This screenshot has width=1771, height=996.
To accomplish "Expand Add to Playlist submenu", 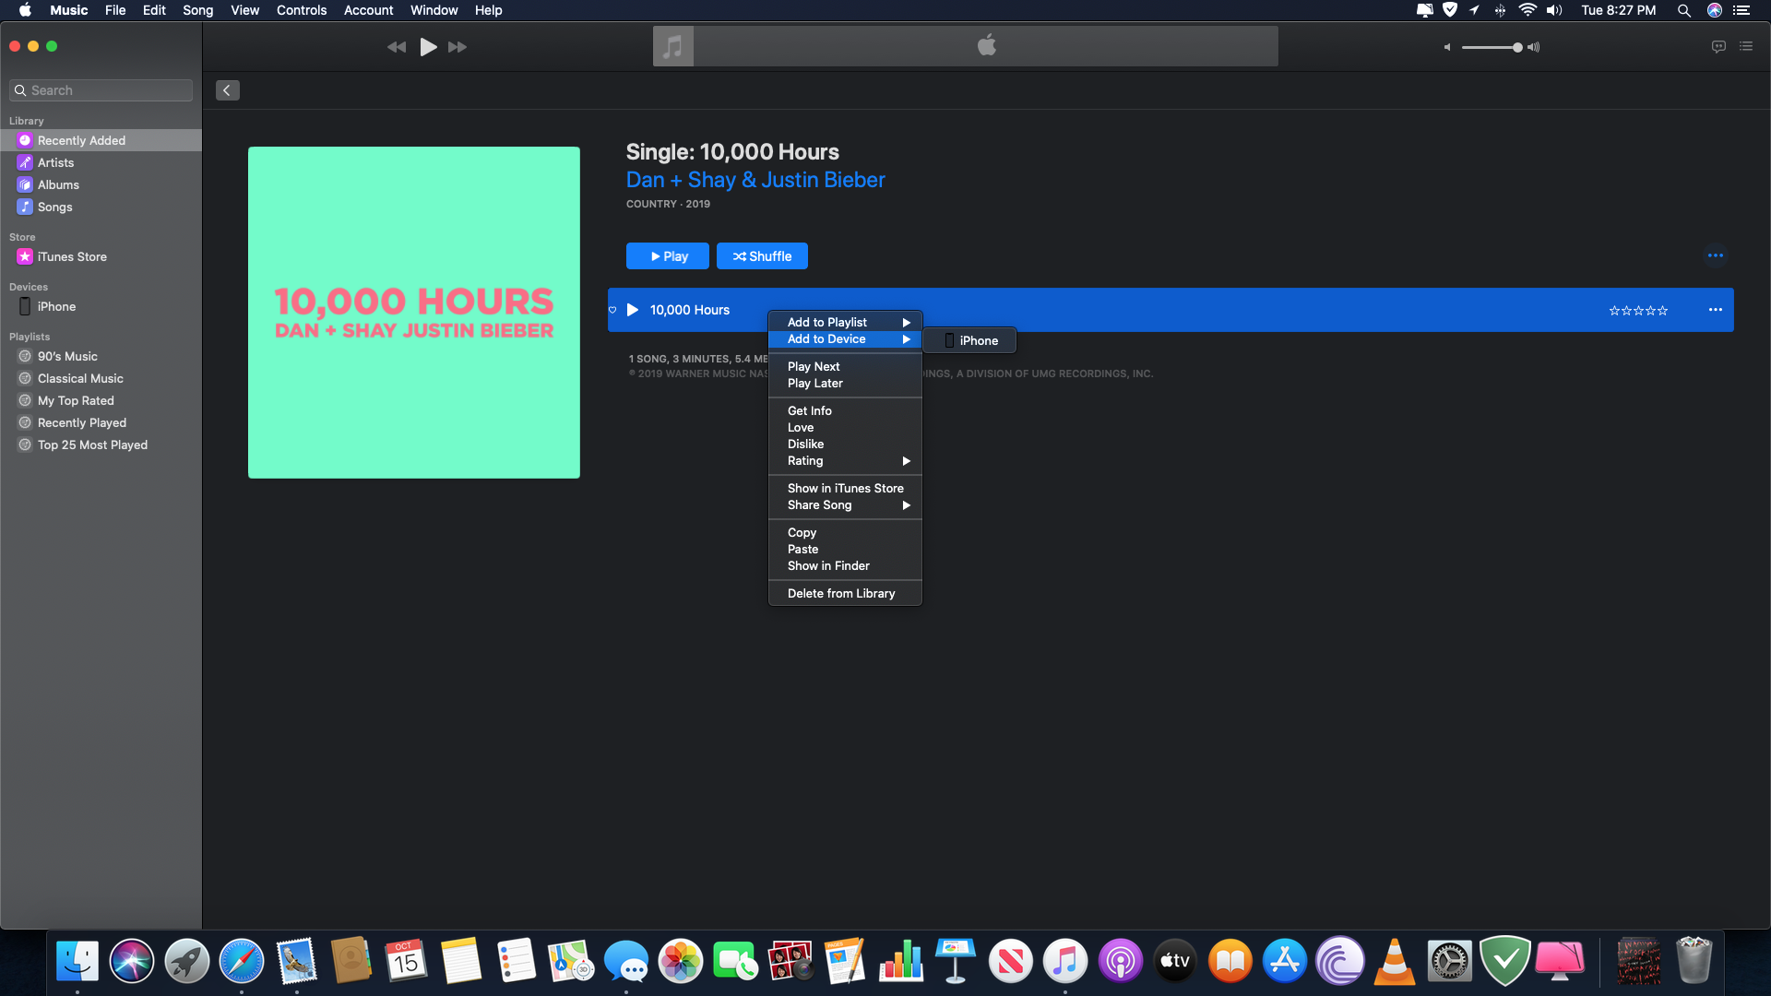I will pos(845,322).
